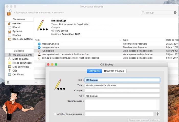Click the Système padlock icon

click(x=10, y=31)
